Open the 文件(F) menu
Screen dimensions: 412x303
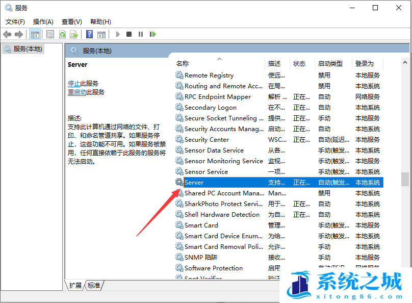(x=15, y=22)
